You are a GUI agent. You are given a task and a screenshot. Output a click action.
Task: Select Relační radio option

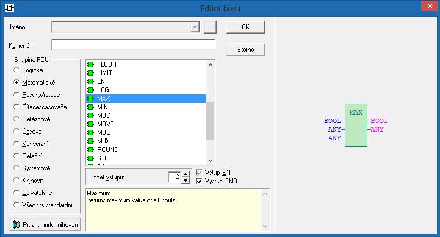16,156
